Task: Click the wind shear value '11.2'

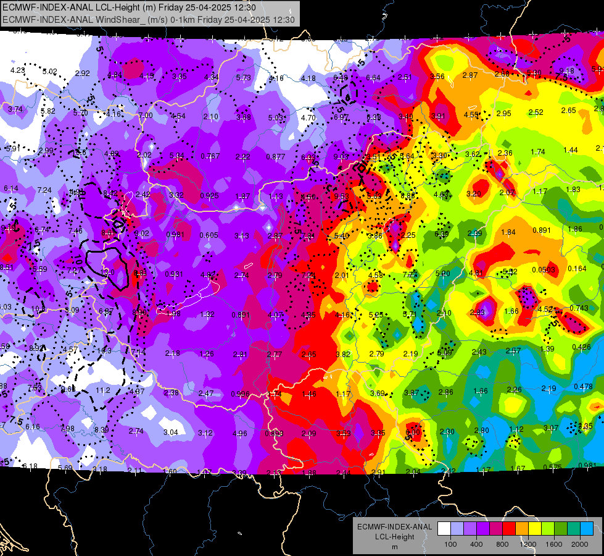Action: (x=103, y=390)
